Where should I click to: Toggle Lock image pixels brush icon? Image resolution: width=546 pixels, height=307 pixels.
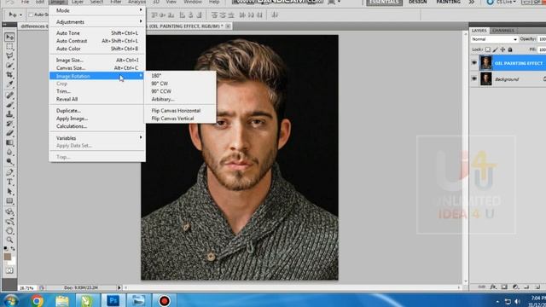coord(495,49)
